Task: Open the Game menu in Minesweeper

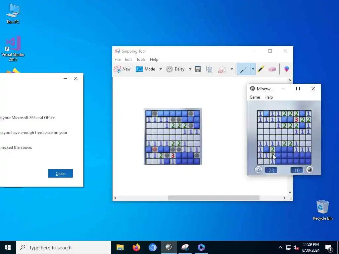Action: (255, 97)
